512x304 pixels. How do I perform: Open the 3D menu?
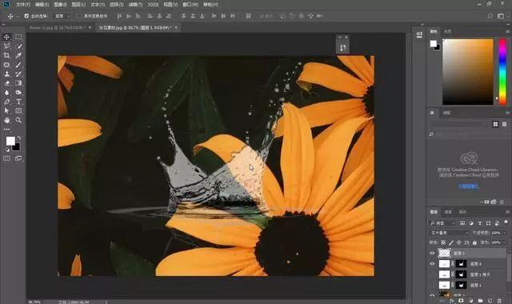click(153, 5)
